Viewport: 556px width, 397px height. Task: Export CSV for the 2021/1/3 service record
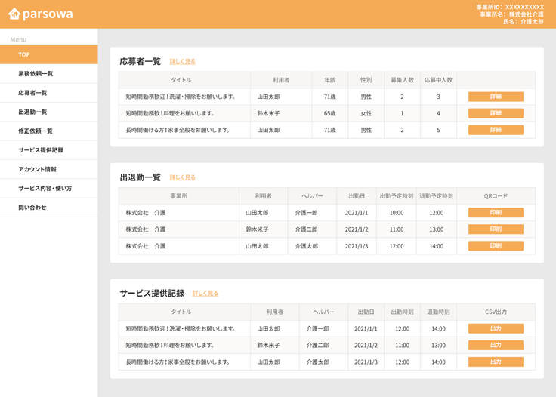click(496, 362)
